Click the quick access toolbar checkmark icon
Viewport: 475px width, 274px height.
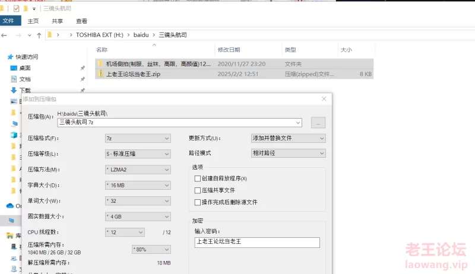point(17,8)
